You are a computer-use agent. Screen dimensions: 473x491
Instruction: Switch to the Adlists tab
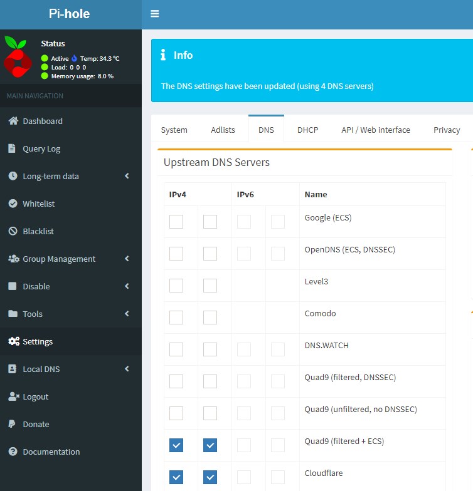point(223,130)
